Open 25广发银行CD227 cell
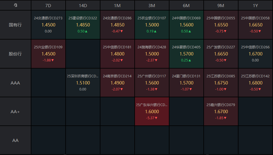Viewport: 273px width, 155px height. 221,54
